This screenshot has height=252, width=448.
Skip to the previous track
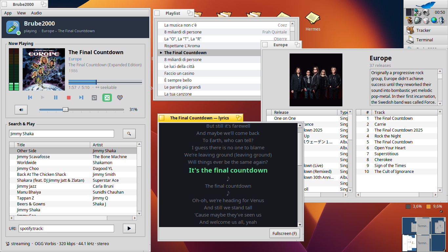click(x=30, y=97)
